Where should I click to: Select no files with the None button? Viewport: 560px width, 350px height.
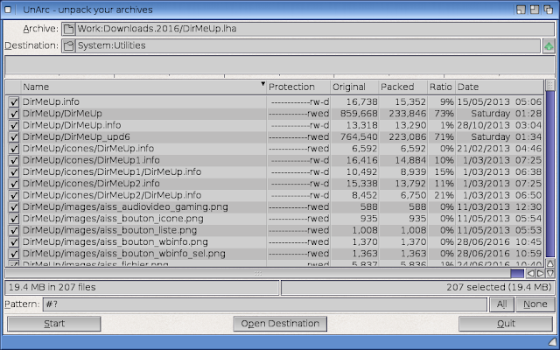click(535, 304)
